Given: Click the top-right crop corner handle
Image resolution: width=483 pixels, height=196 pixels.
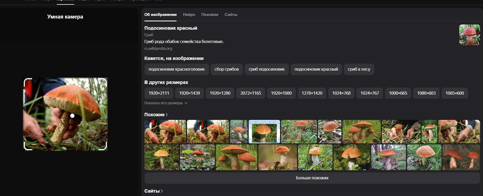Looking at the screenshot, I should click(x=103, y=82).
